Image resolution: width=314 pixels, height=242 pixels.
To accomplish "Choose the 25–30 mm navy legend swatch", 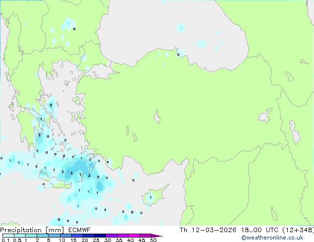I will [100, 236].
